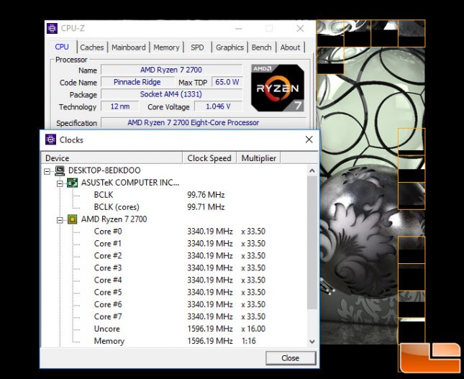Click the Close button in Clocks dialog
Screen dimensions: 464x379
[291, 358]
